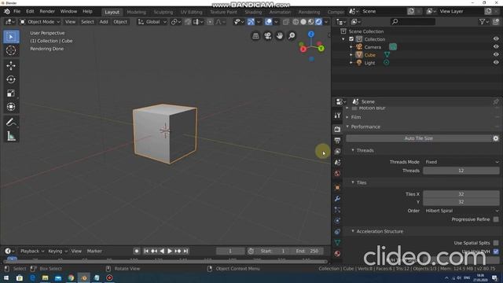Hide the Collection in outliner
The width and height of the screenshot is (503, 283).
[496, 39]
